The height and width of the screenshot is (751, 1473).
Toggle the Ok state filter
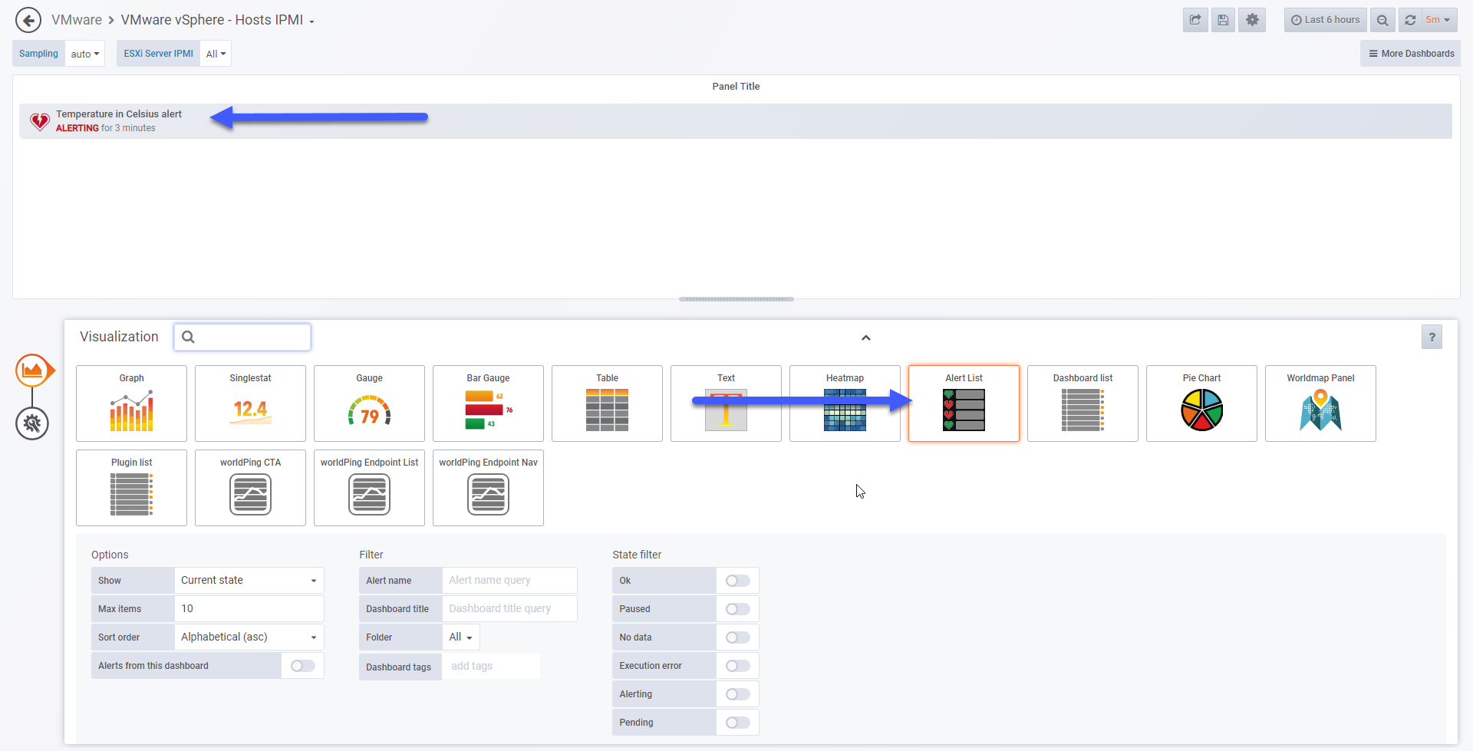(738, 581)
